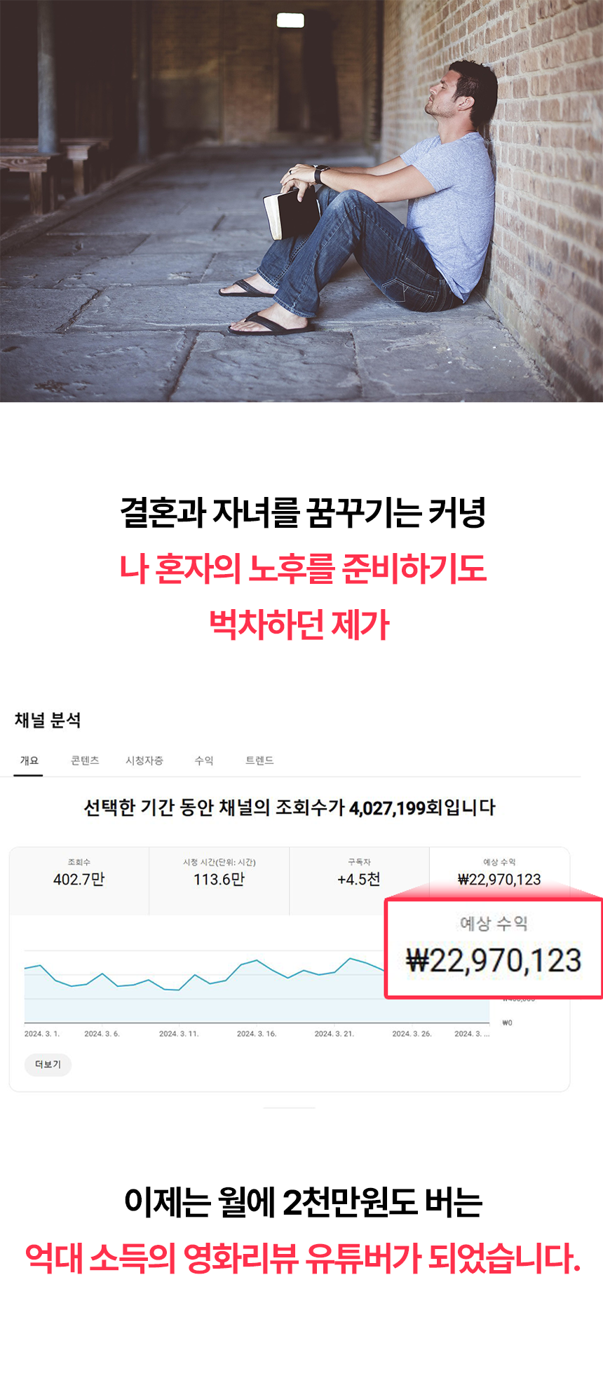
Task: Click the 4,027,199회 view count summary text
Action: pyautogui.click(x=396, y=807)
